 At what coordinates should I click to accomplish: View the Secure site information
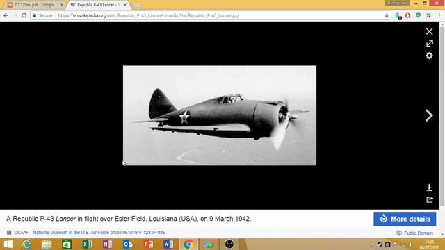click(x=43, y=15)
